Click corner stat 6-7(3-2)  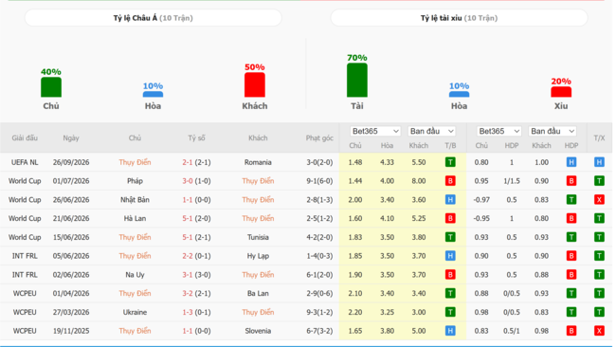pos(319,331)
